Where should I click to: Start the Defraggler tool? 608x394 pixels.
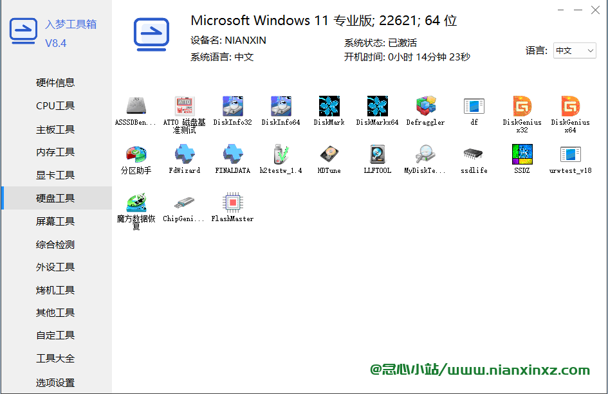426,106
